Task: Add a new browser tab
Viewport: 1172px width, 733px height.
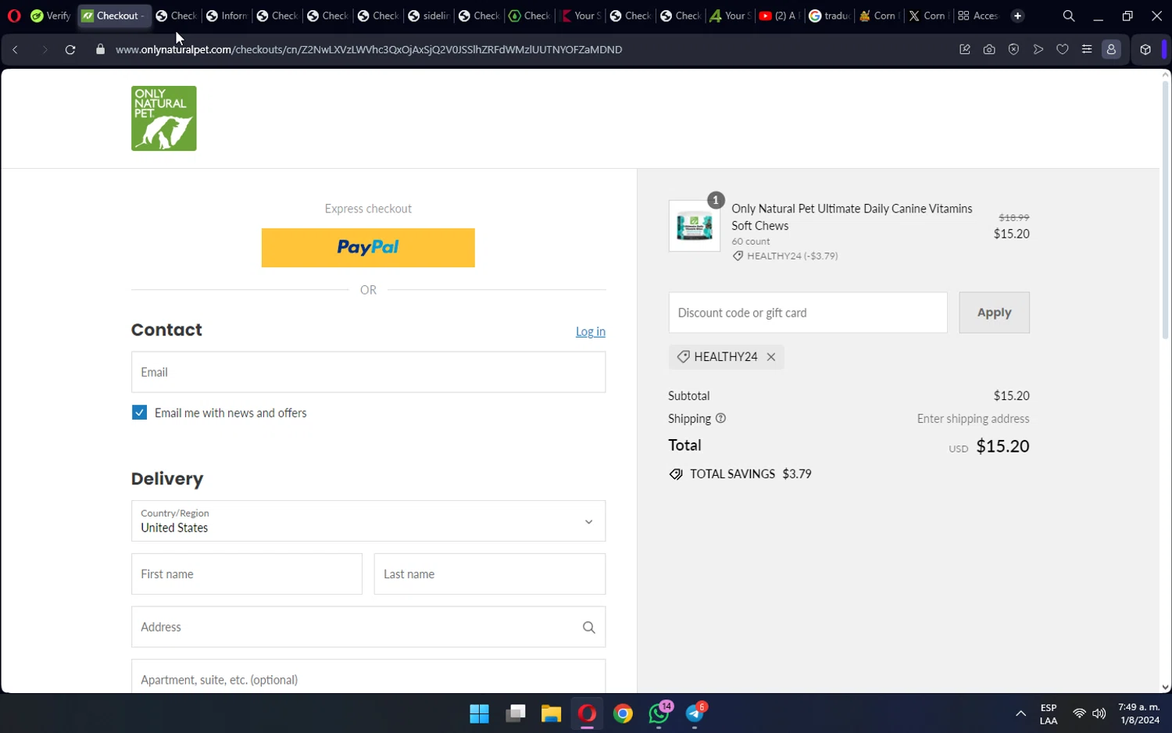Action: coord(1017,16)
